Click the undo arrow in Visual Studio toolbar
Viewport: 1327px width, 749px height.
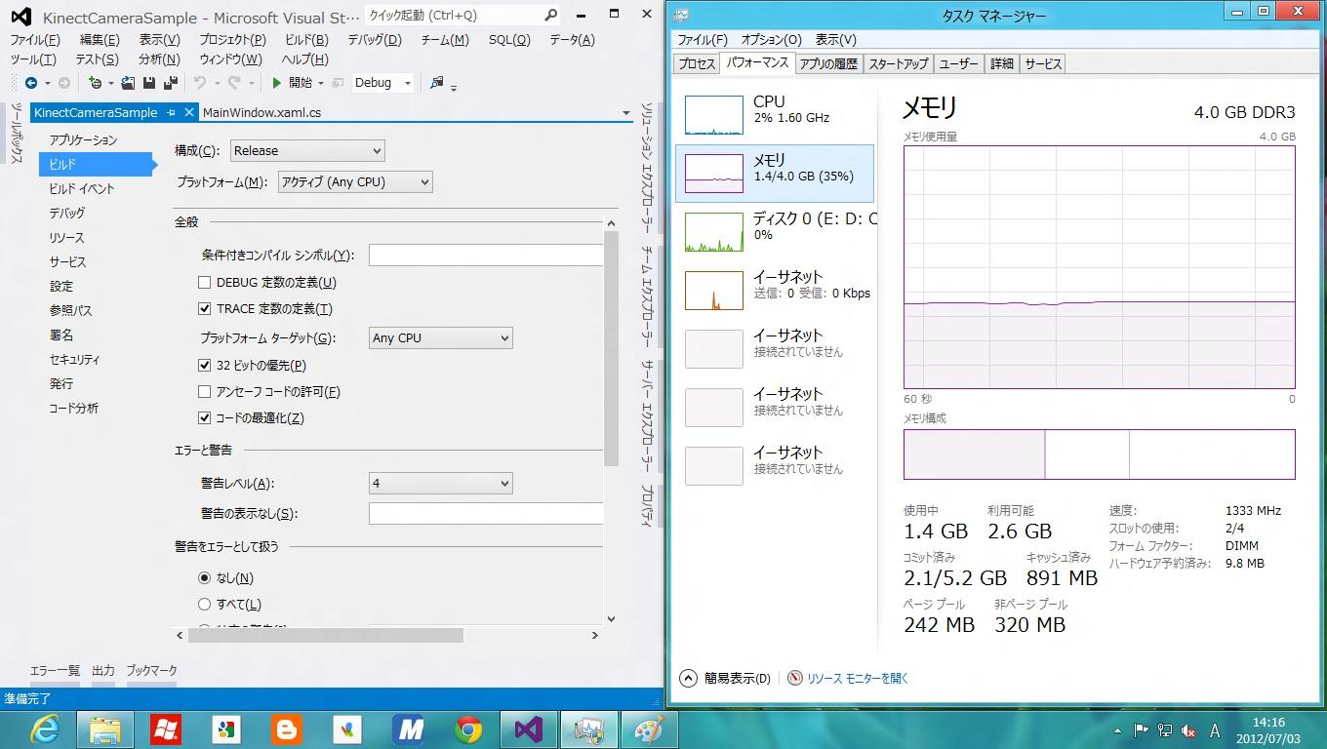[x=200, y=83]
